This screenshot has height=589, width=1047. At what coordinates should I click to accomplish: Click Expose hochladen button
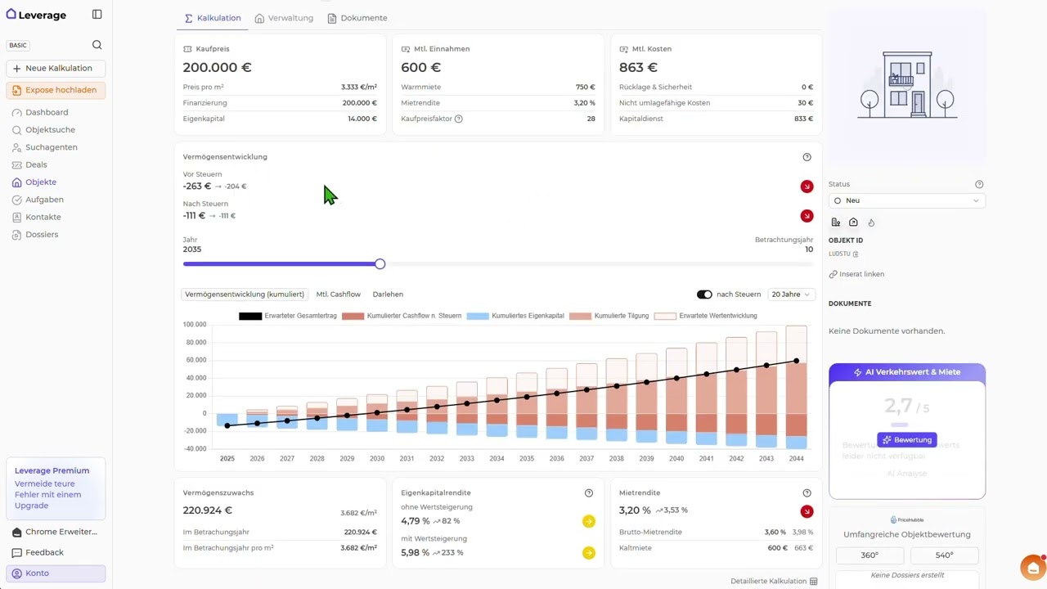pos(56,90)
